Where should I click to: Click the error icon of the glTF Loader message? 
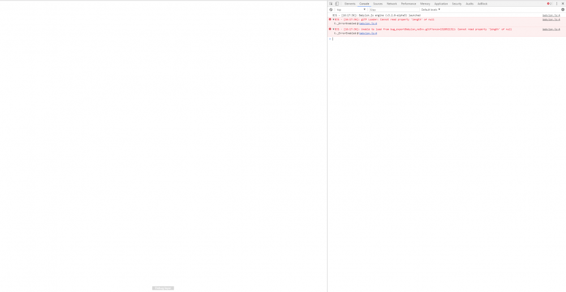(x=330, y=19)
